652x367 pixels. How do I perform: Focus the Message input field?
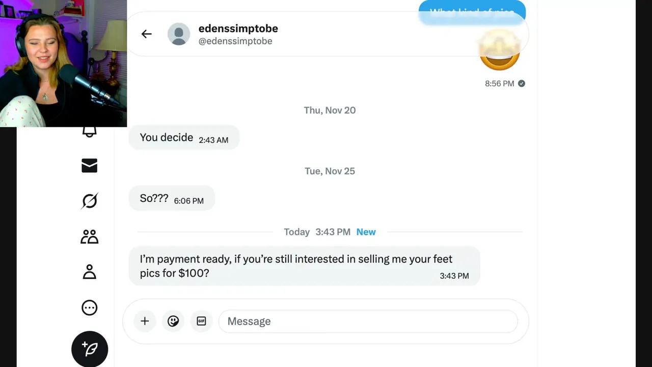click(368, 321)
